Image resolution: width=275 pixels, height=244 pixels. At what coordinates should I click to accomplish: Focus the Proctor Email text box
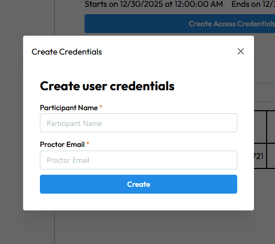tap(139, 160)
